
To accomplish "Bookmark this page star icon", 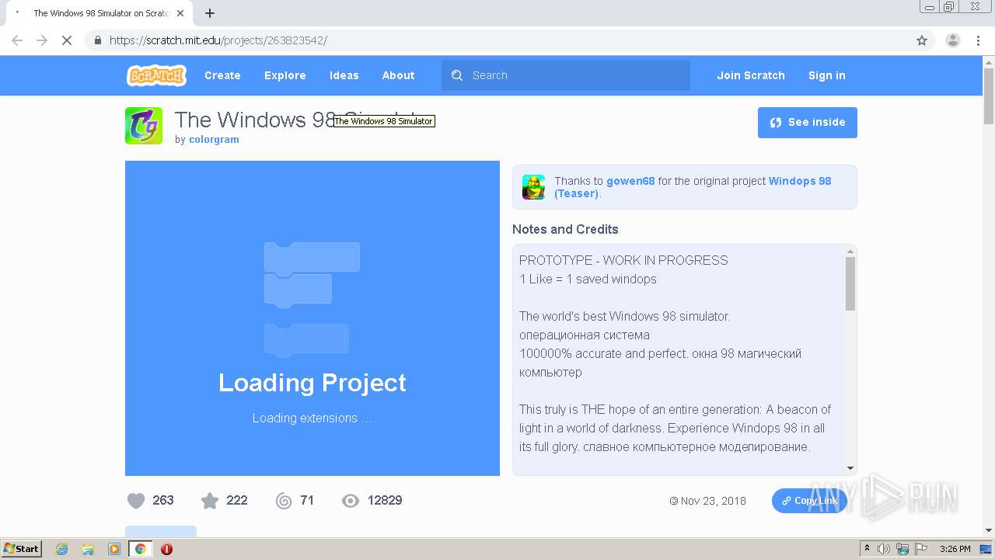I will [x=922, y=40].
